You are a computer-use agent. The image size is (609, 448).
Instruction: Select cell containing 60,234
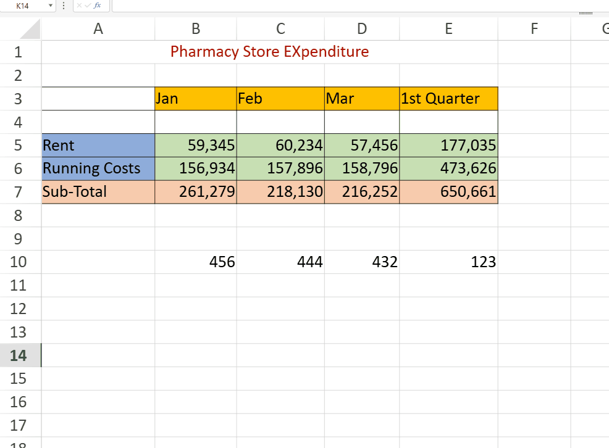tap(280, 146)
